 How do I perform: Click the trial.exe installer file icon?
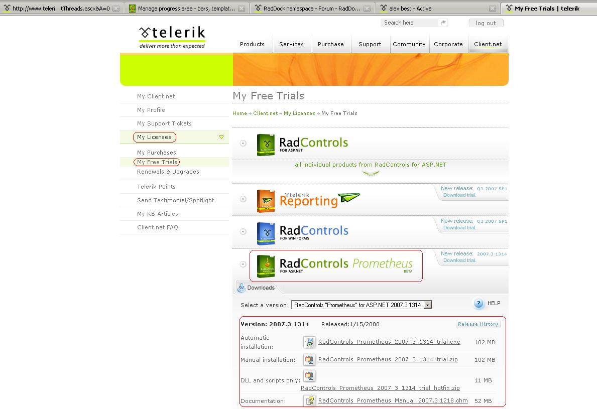tap(309, 342)
